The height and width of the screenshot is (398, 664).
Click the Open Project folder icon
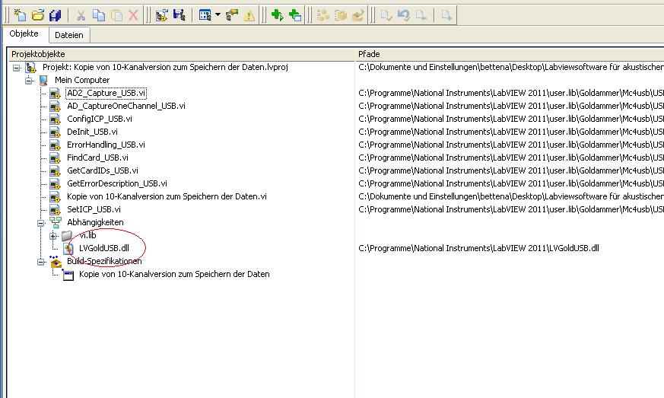click(x=38, y=15)
